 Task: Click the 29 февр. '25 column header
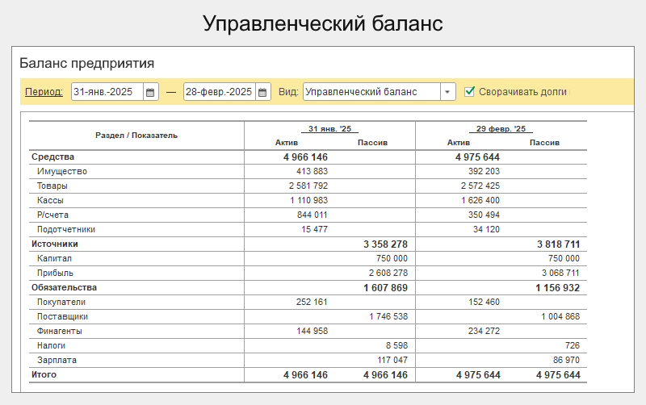coord(501,129)
